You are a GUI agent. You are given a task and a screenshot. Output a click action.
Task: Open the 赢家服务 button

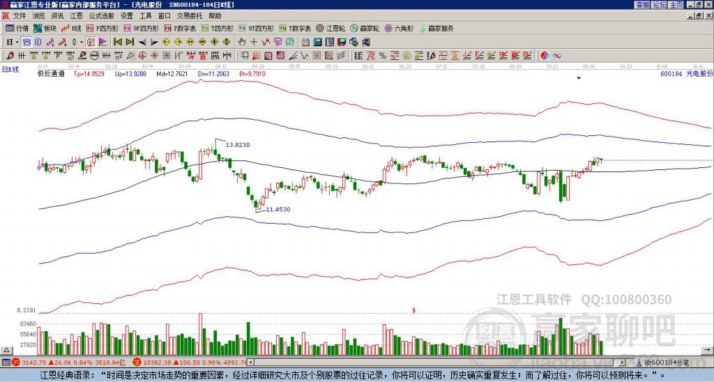click(x=436, y=28)
